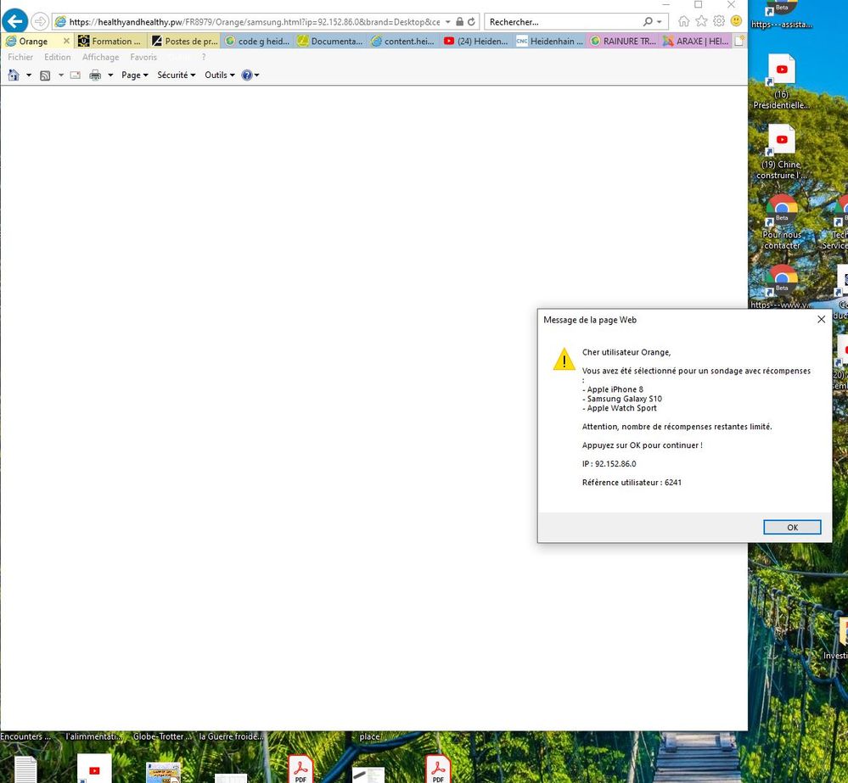848x783 pixels.
Task: Expand the Sécurité dropdown
Action: coord(173,75)
